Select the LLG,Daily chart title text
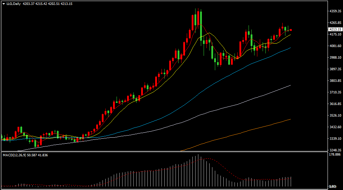The height and width of the screenshot is (190, 343). (13, 4)
